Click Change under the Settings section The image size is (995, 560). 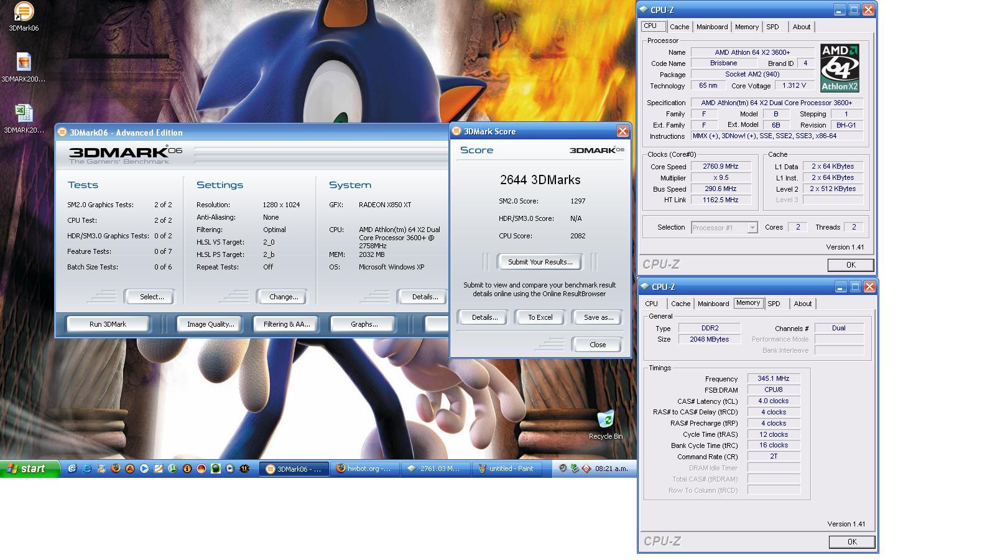tap(283, 297)
